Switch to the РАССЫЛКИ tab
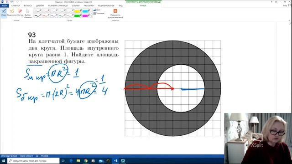 pos(89,6)
